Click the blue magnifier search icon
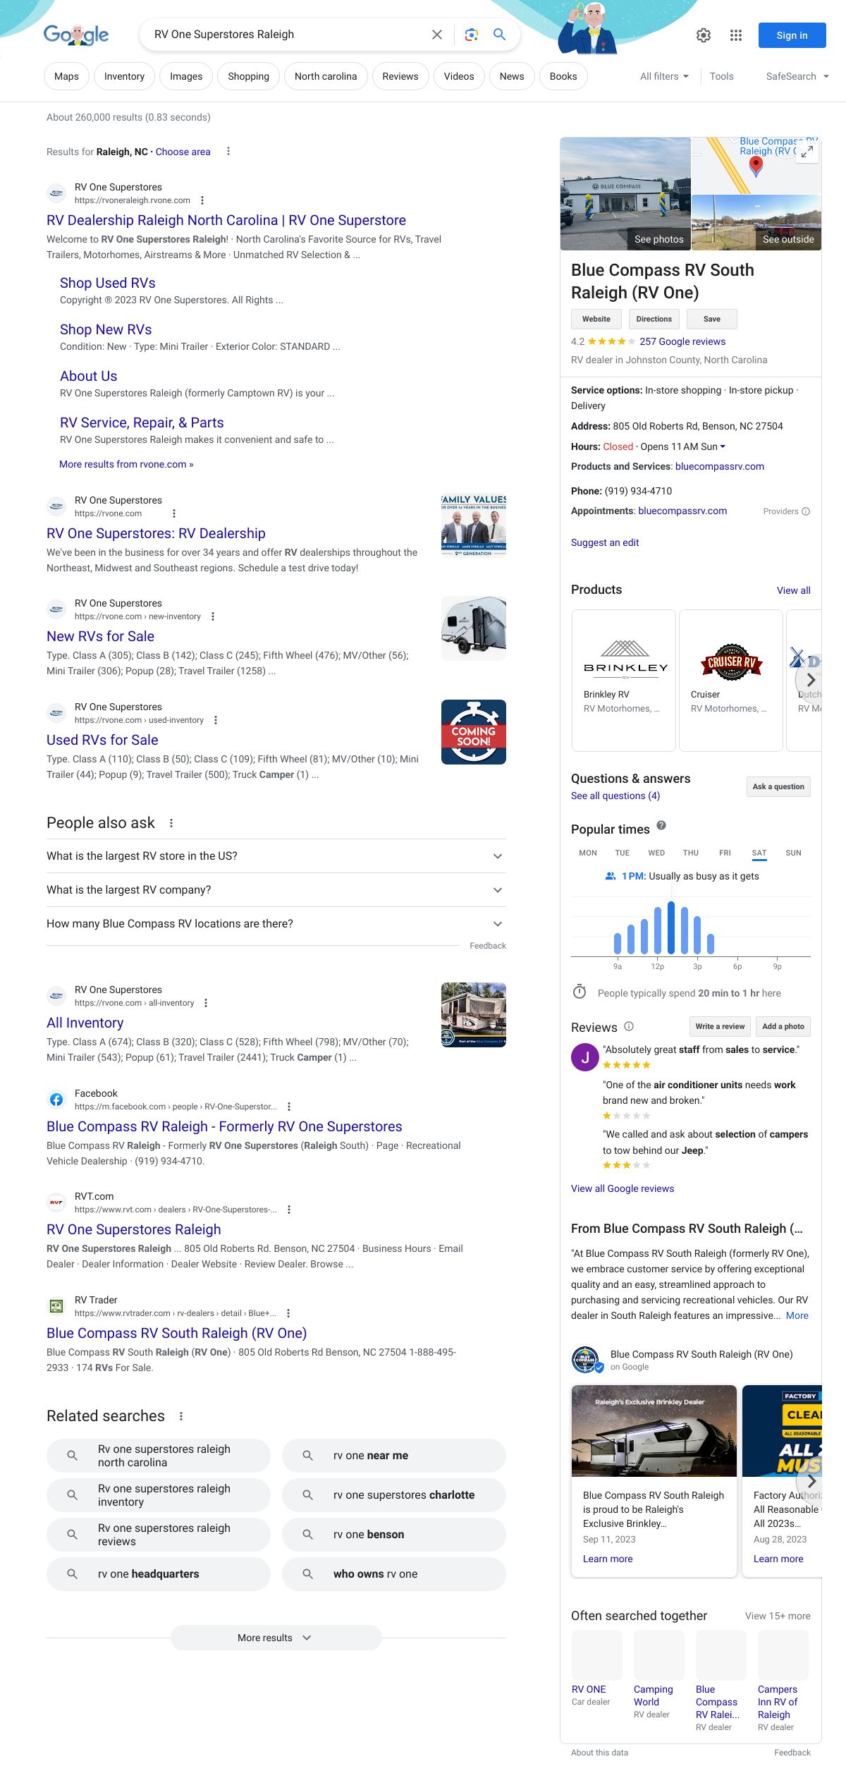 pos(499,35)
